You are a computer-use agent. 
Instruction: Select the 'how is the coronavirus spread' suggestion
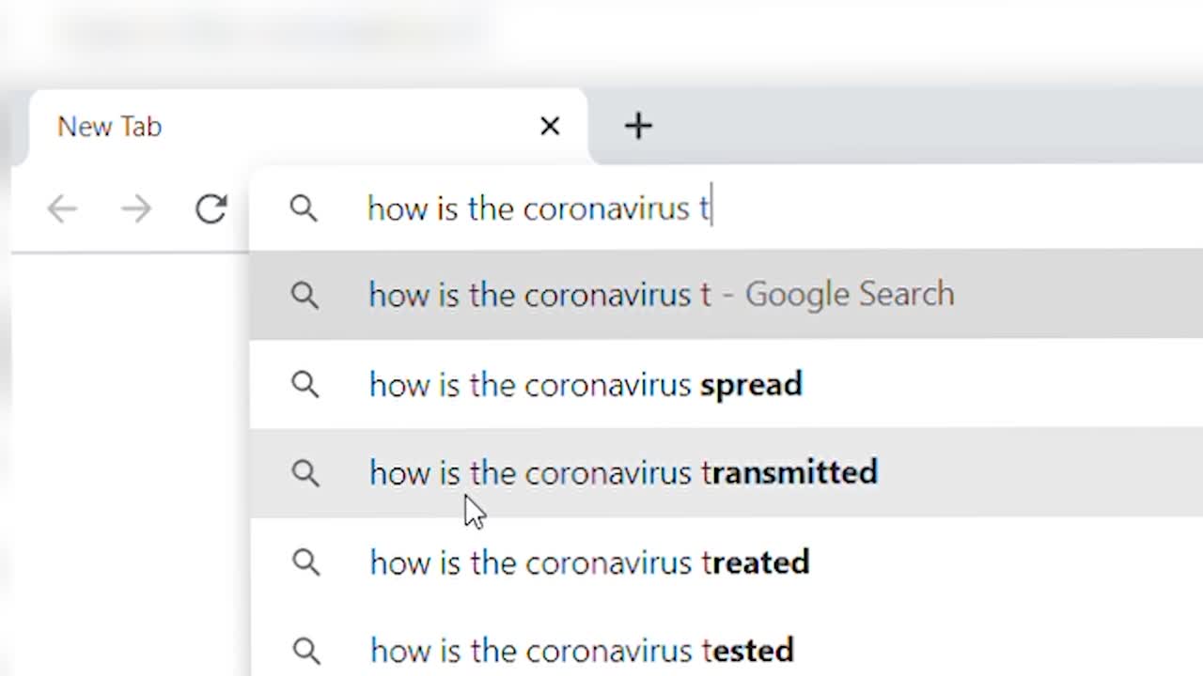point(585,384)
